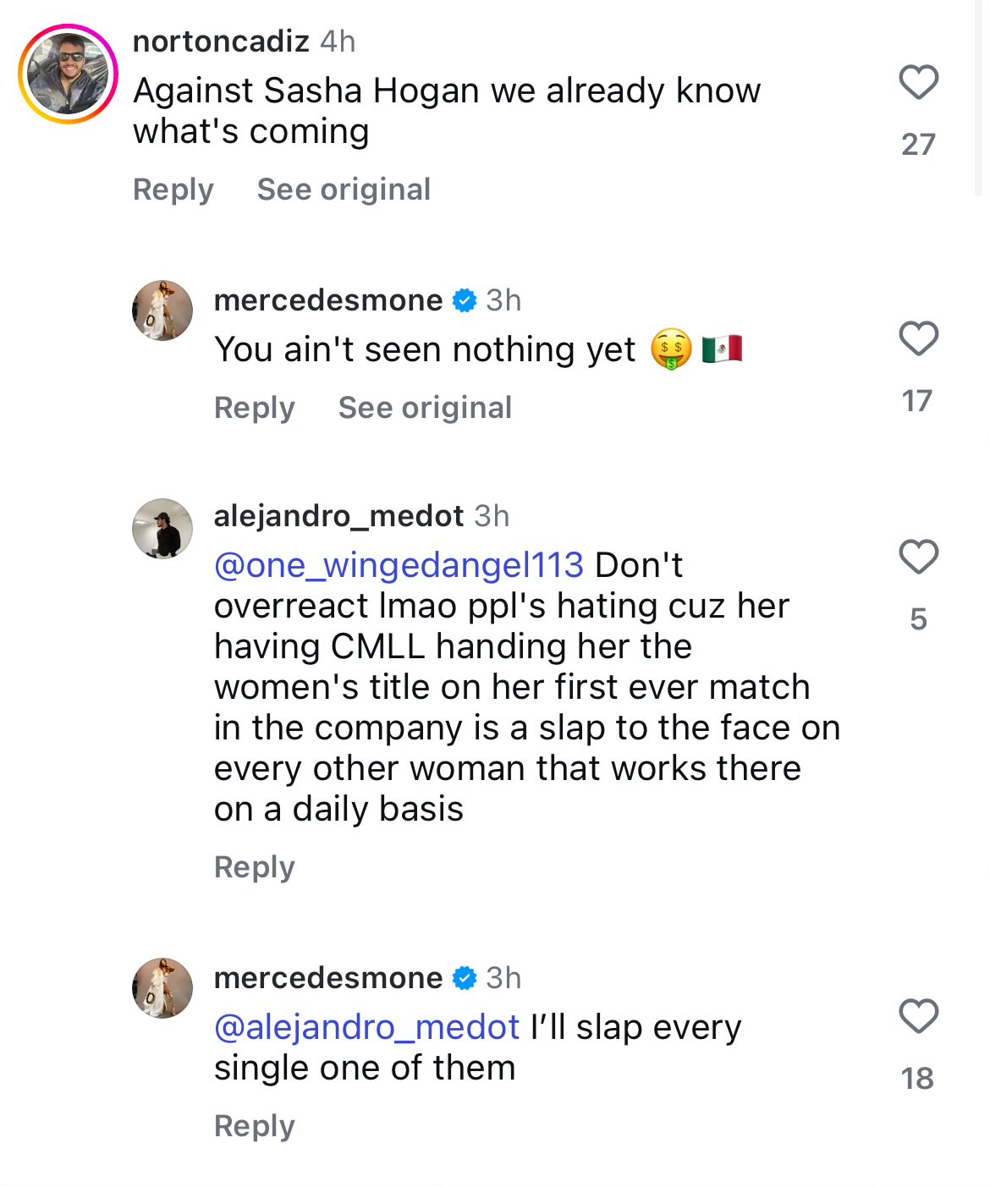The width and height of the screenshot is (990, 1187).
Task: Reply to mercedesmone's 'slap every single one' comment
Action: point(254,1126)
